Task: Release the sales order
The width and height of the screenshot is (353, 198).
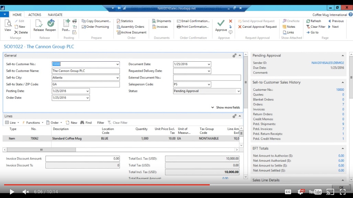Action: tap(38, 26)
